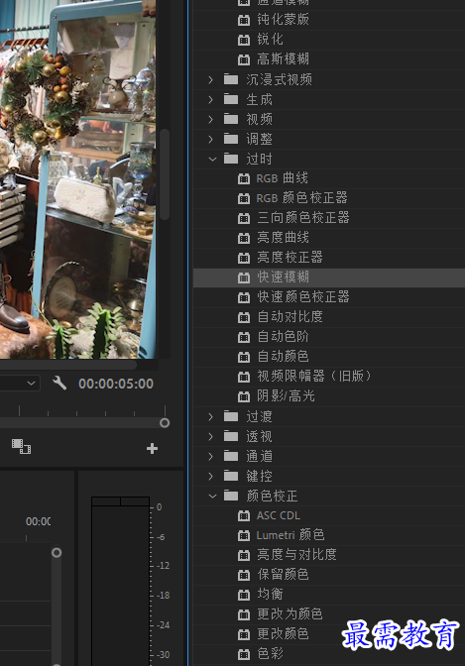
Task: Click the audio meter level bars
Action: click(120, 581)
